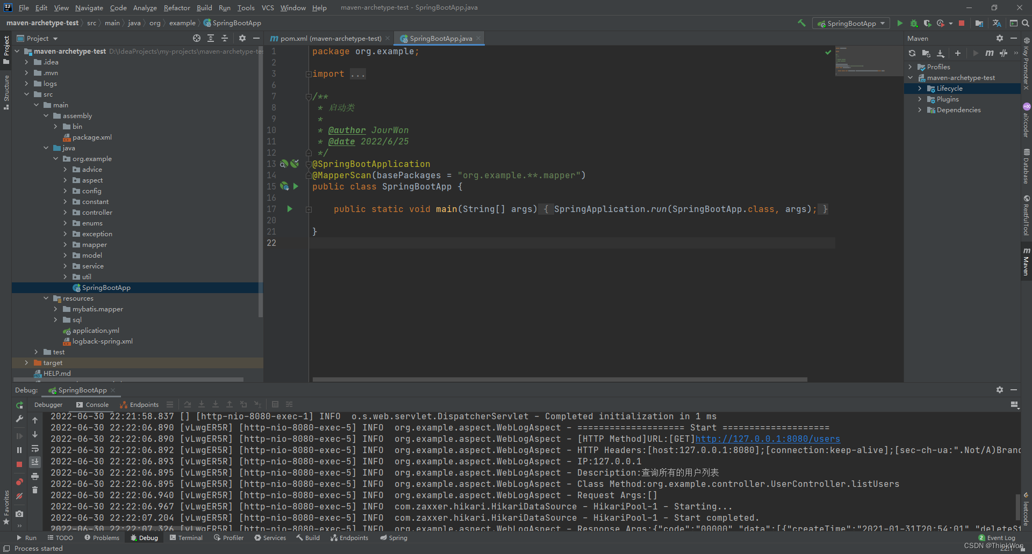Print console output using printer icon
1032x554 pixels.
[x=35, y=476]
